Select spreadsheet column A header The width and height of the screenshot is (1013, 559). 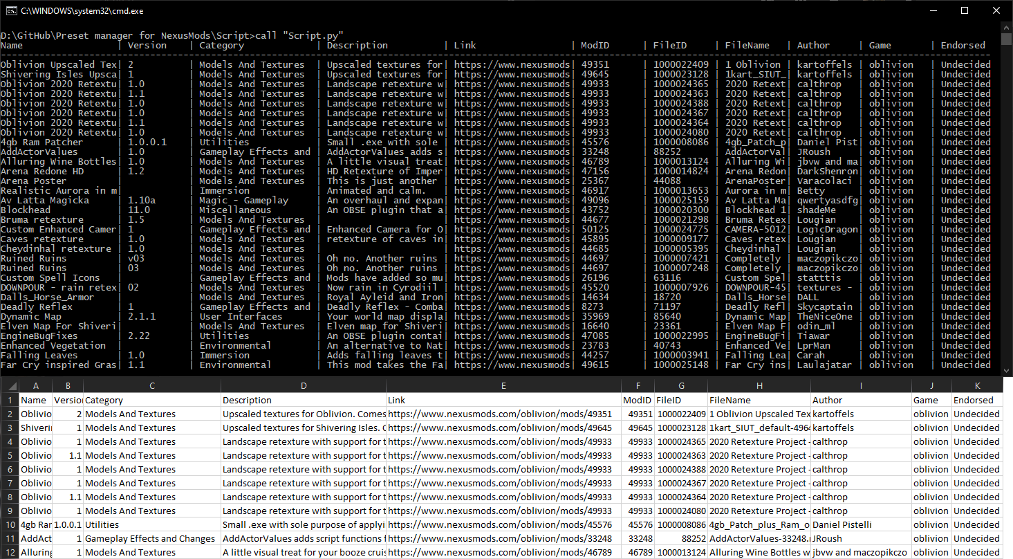coord(35,385)
